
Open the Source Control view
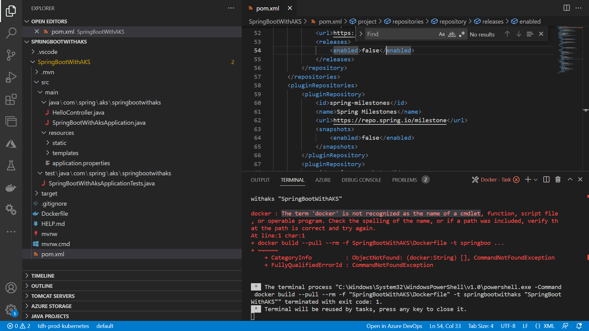tap(11, 55)
